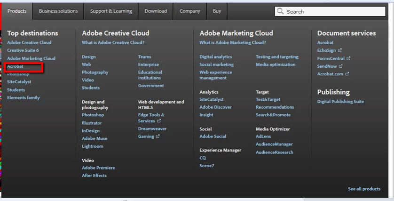Open the Web link under Creative Cloud

tap(86, 64)
